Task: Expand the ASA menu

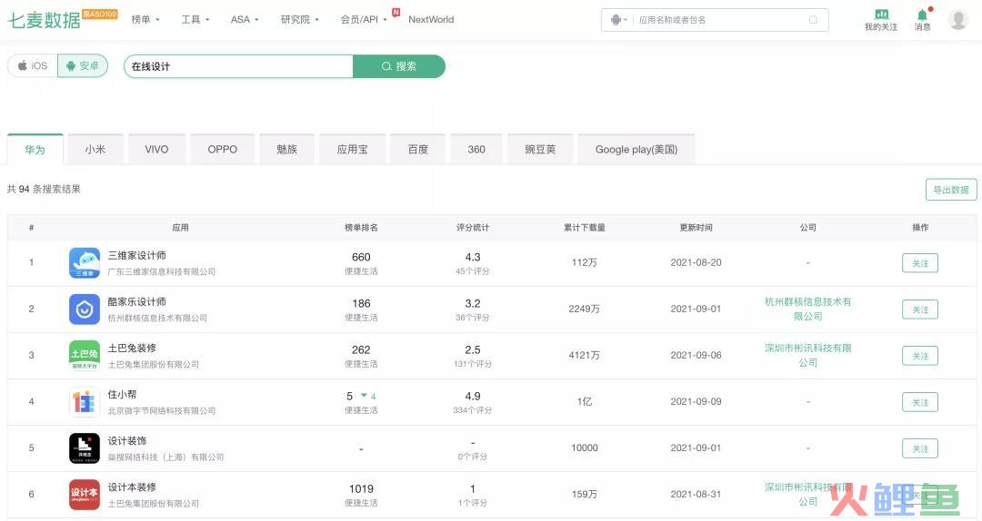Action: click(245, 19)
